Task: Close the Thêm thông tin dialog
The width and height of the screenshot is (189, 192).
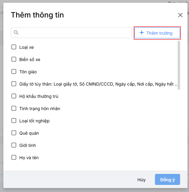Action: [180, 15]
